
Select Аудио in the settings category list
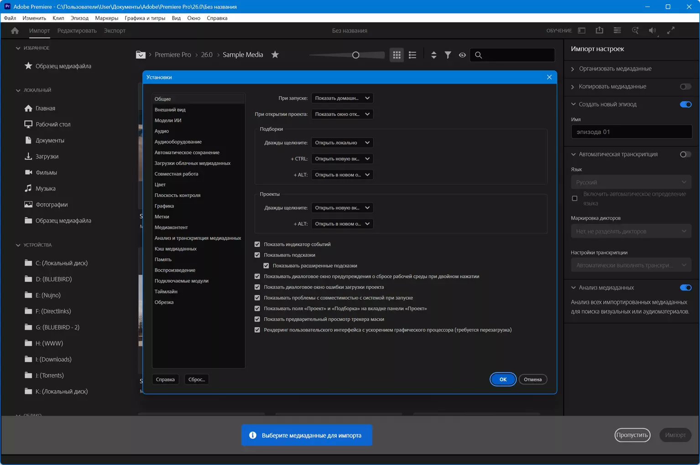coord(199,131)
